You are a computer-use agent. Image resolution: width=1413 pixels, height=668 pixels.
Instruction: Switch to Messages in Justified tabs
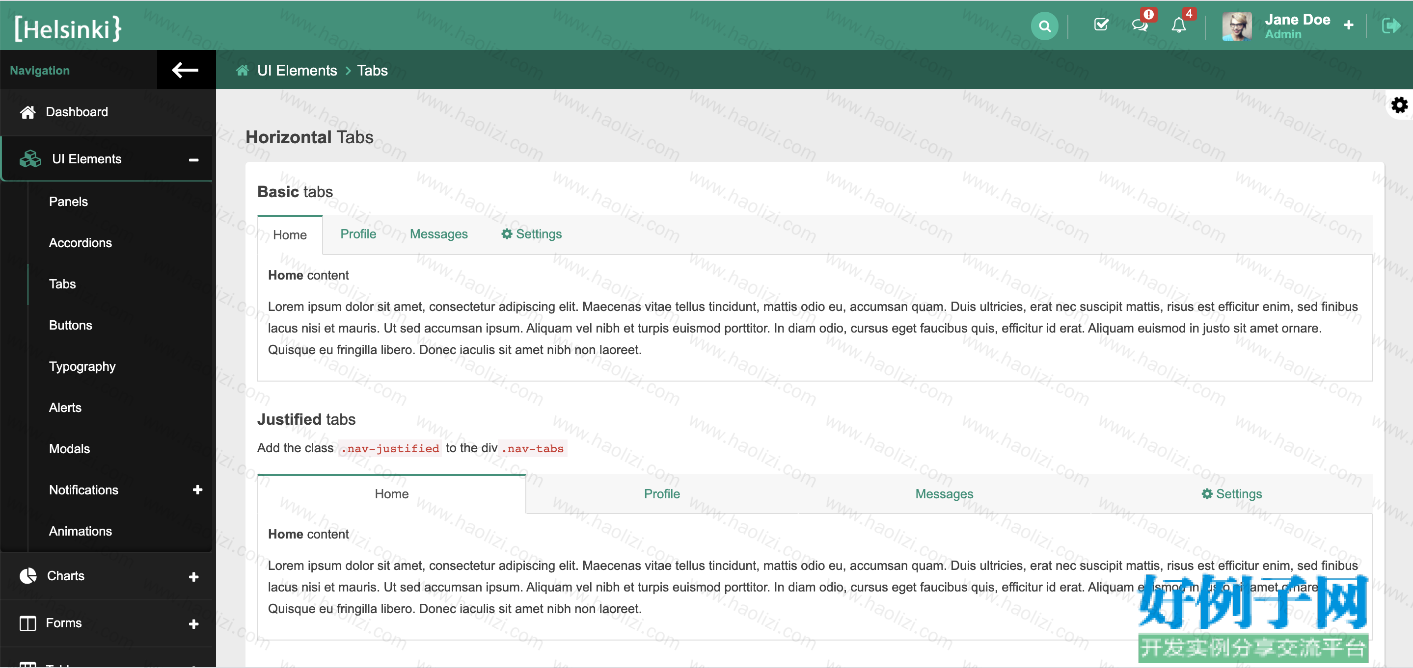click(944, 494)
